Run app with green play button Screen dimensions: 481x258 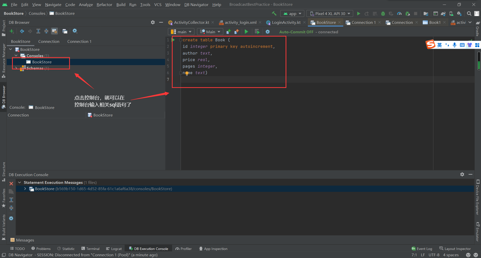(x=358, y=14)
